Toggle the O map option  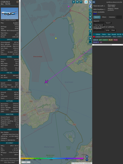90,17
